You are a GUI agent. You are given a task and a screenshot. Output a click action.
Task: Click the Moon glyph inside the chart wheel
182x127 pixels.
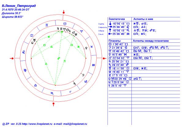click(83, 75)
